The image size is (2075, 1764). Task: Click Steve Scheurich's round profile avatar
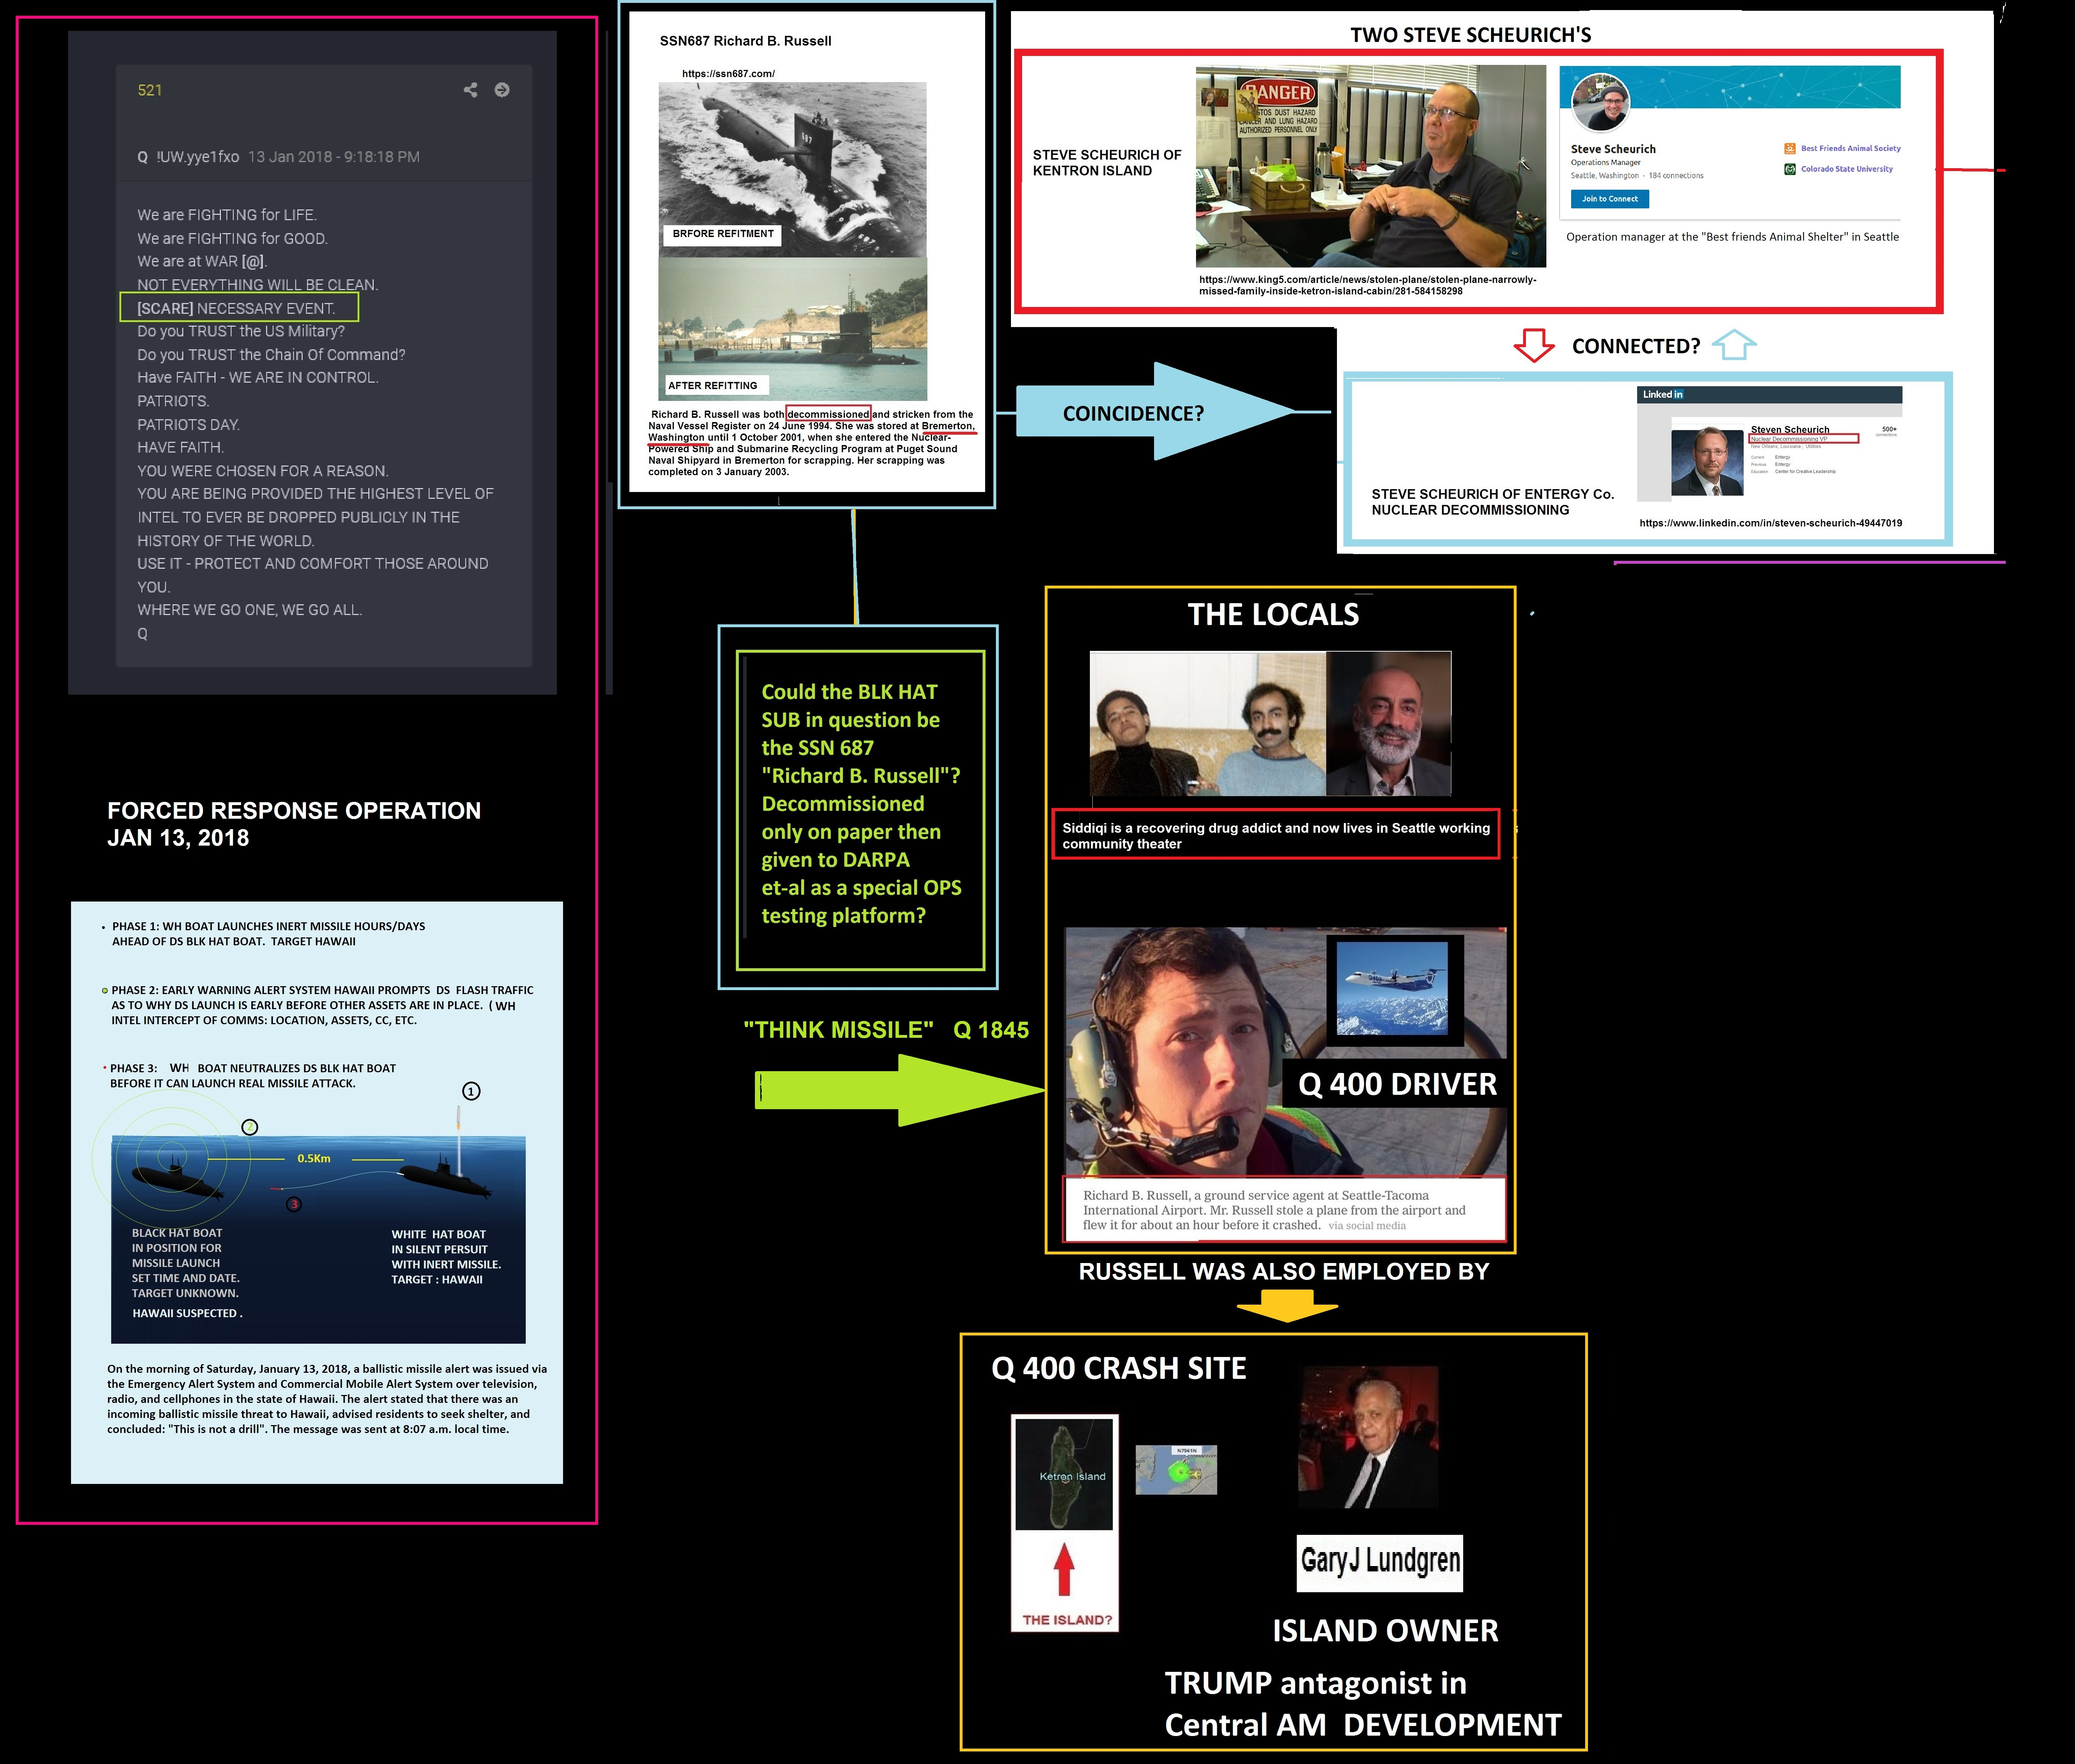(1601, 103)
